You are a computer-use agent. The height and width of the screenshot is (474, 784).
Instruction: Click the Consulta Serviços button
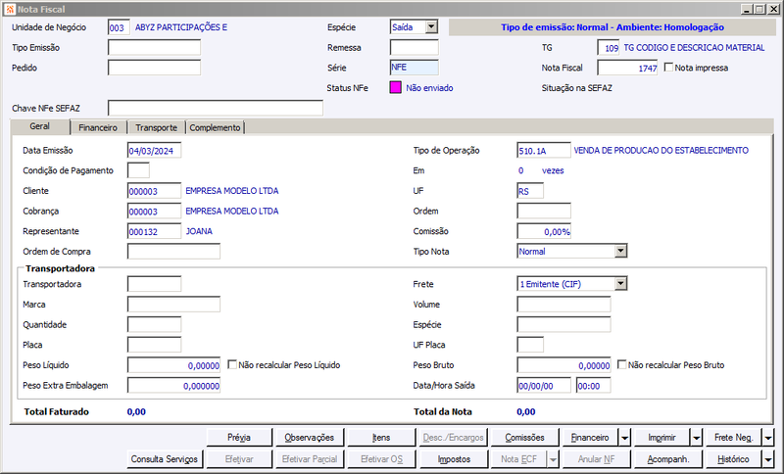165,459
